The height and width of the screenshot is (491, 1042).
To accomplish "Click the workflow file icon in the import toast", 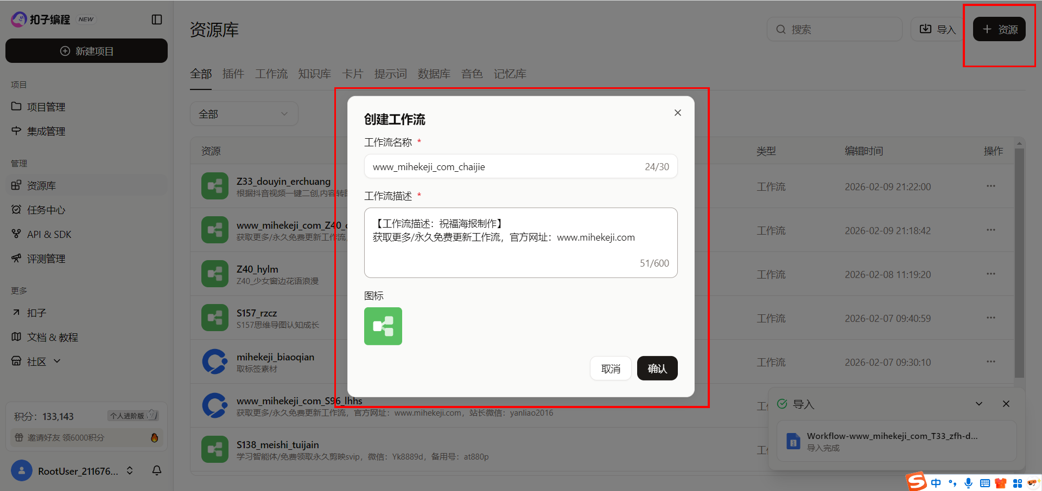I will click(x=793, y=441).
